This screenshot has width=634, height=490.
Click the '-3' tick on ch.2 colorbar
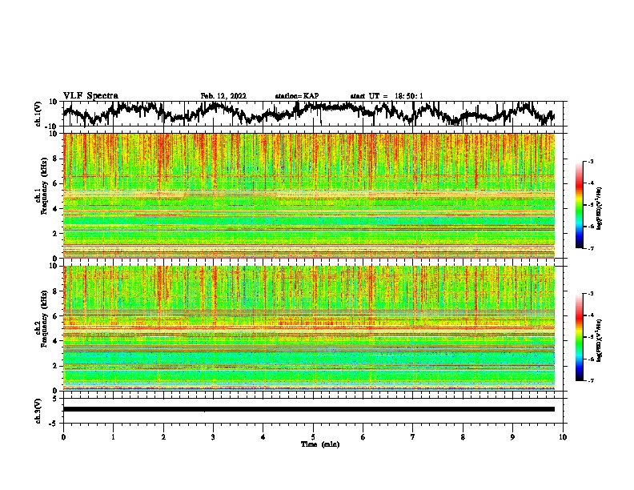(590, 294)
